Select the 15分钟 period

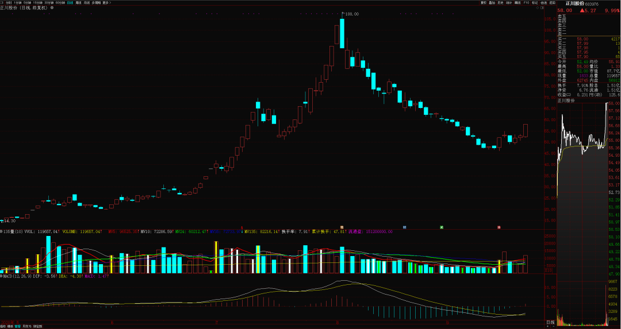[37, 3]
